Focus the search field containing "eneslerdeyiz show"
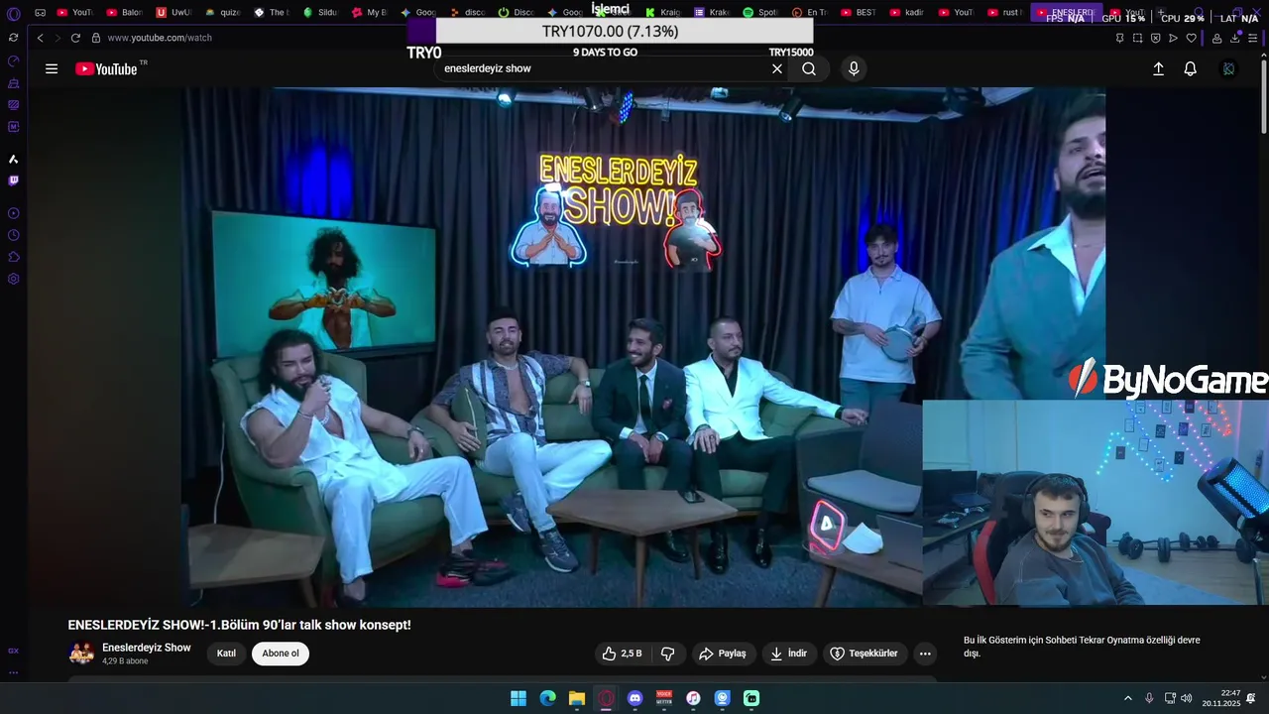The height and width of the screenshot is (714, 1269). (601, 68)
